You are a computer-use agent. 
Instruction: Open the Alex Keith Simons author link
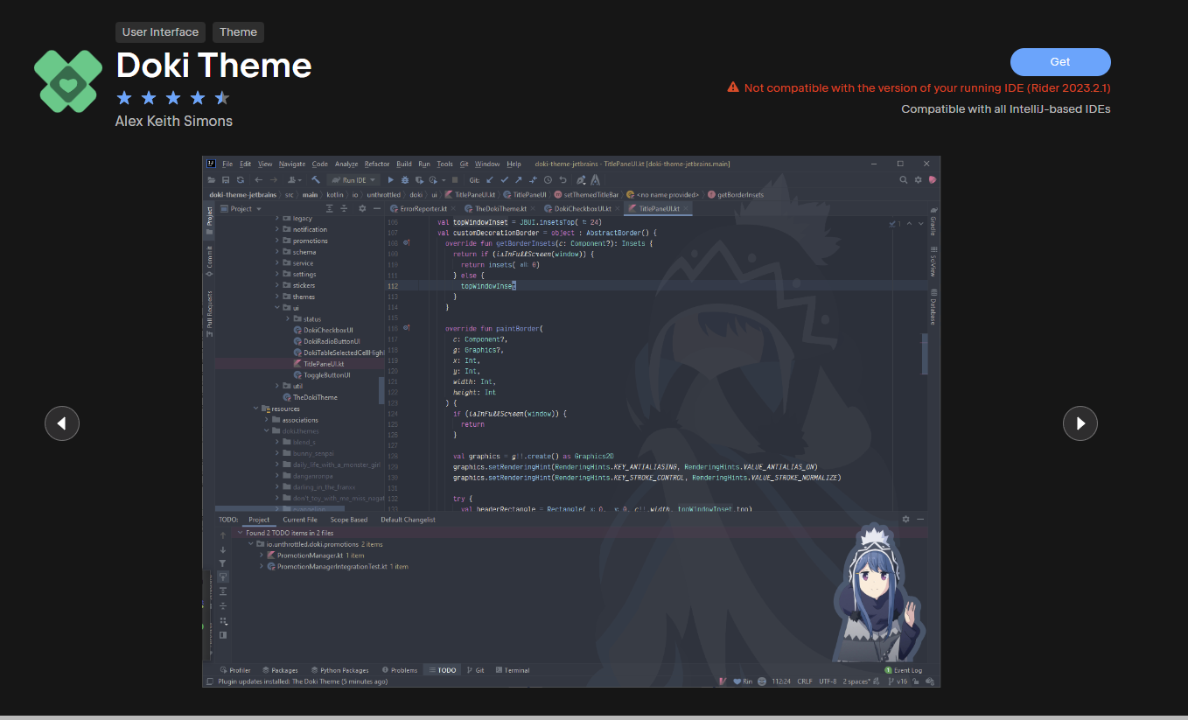[x=173, y=121]
